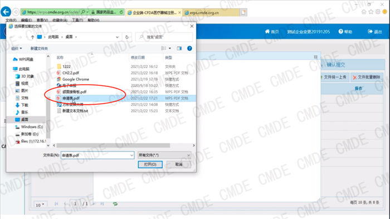The height and width of the screenshot is (219, 390).
Task: Click the Cancel button in dialog
Action: [x=179, y=164]
